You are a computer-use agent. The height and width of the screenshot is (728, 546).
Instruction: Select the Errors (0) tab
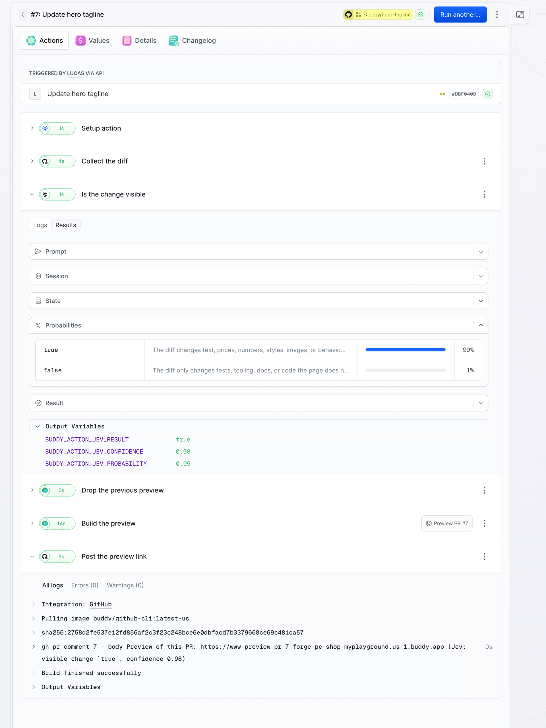(85, 586)
